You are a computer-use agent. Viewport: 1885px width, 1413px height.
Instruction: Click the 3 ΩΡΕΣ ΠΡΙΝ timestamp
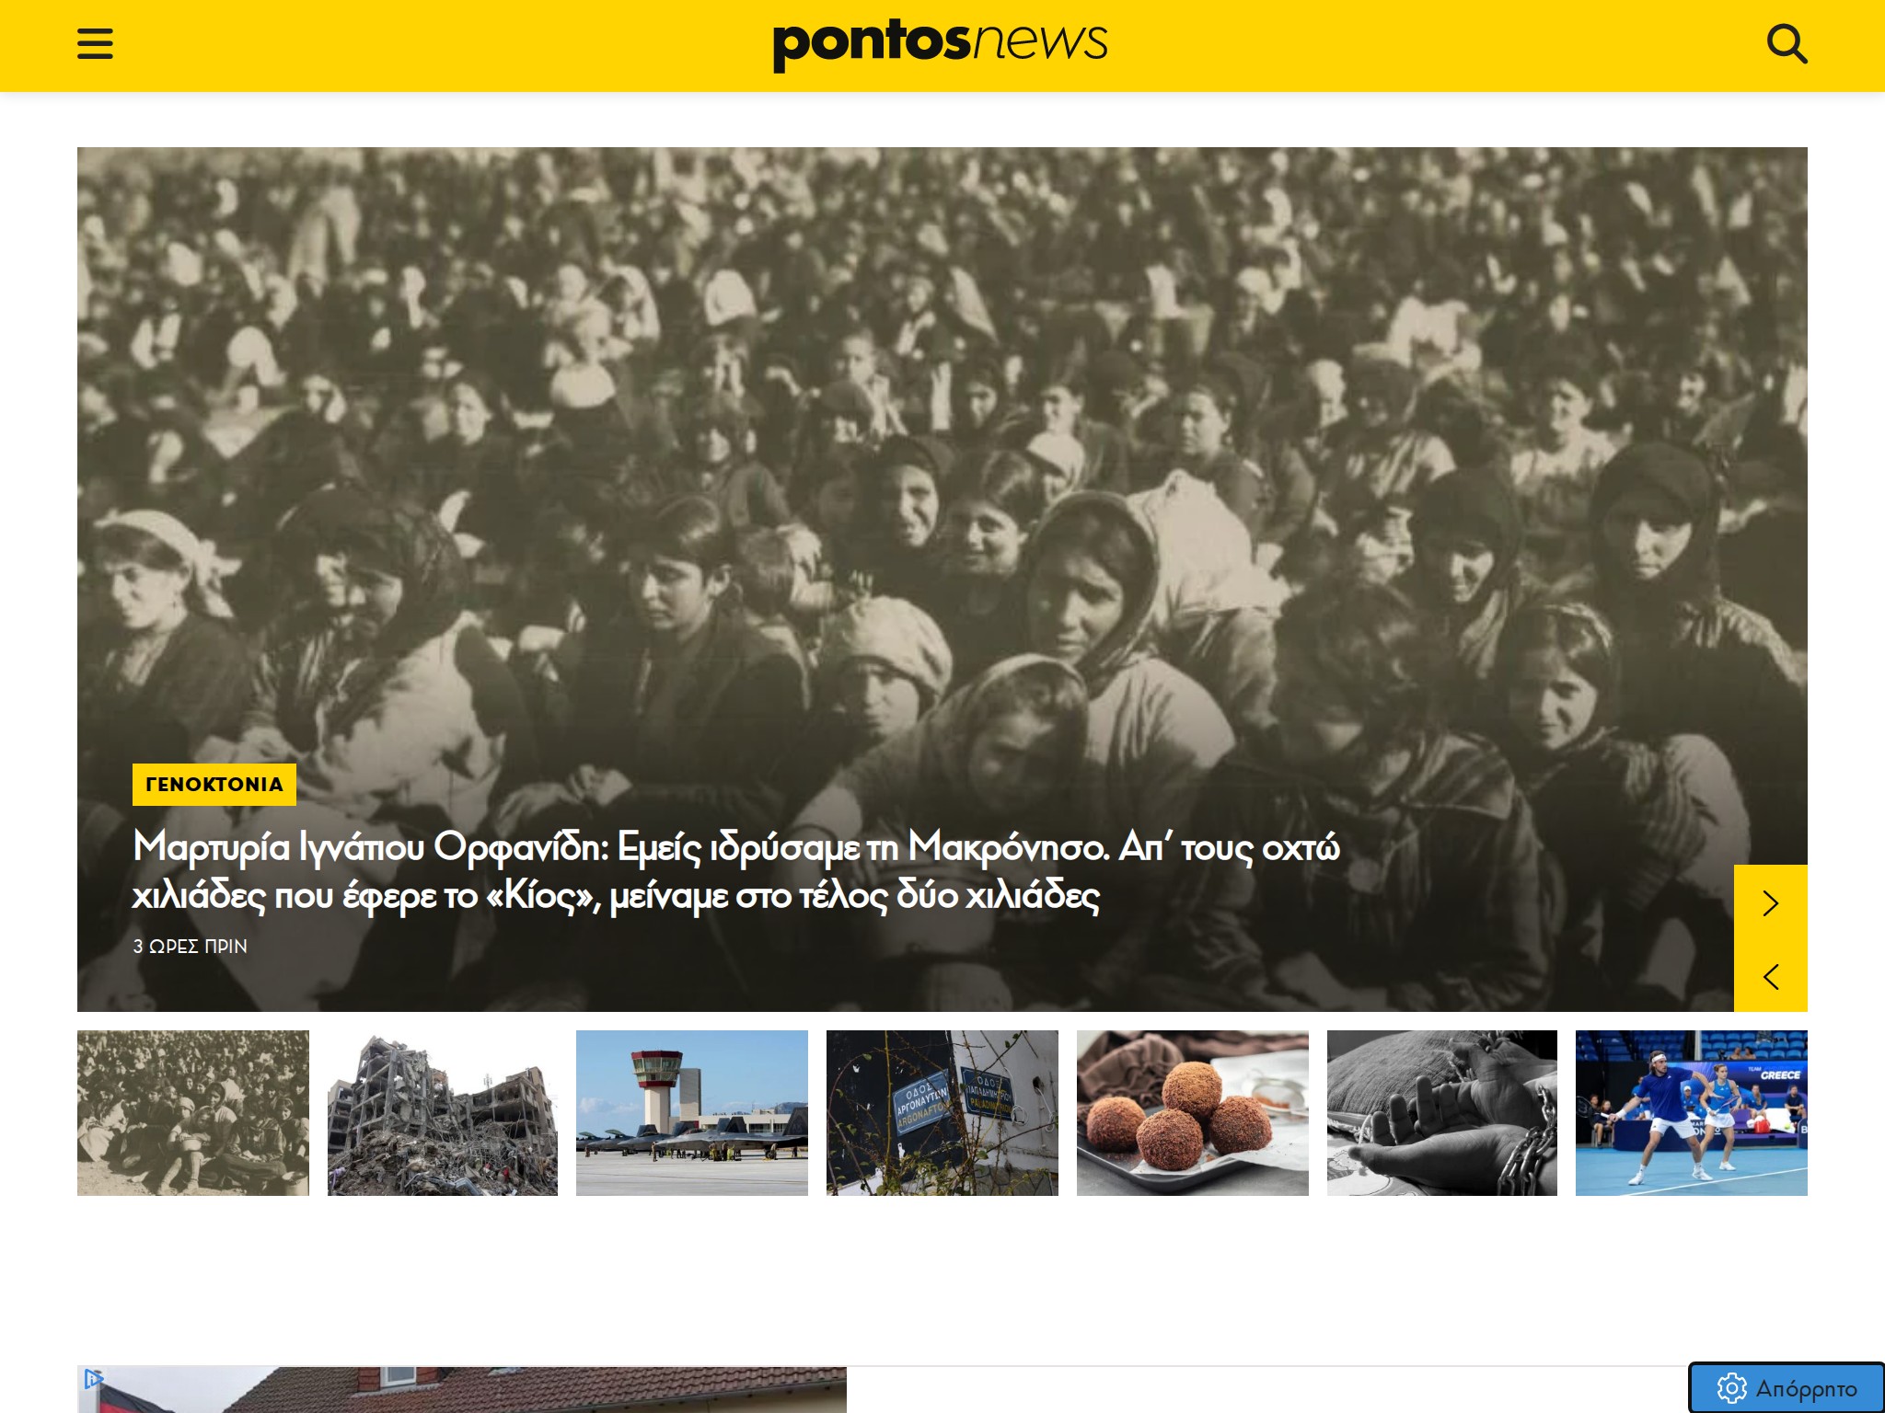click(191, 947)
